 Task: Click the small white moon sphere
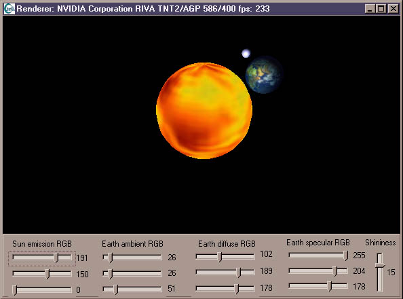point(246,53)
